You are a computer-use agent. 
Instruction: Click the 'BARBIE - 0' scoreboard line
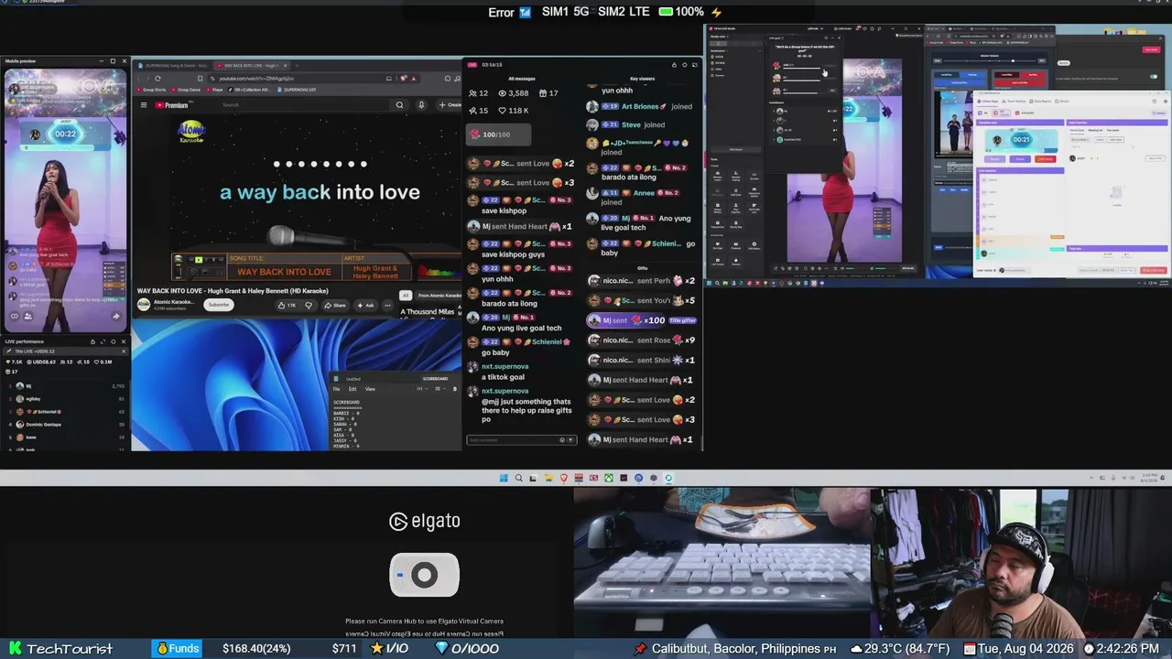coord(347,412)
